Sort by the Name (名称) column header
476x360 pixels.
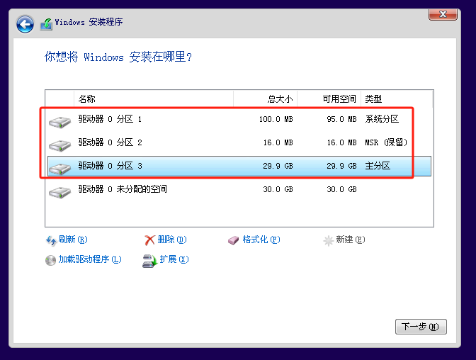153,99
